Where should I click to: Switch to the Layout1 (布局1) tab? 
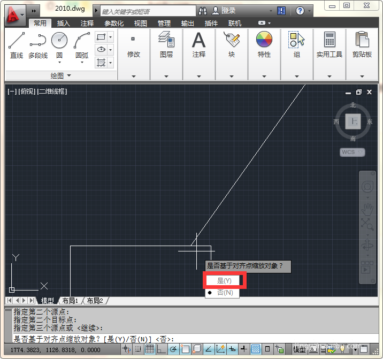(70, 301)
